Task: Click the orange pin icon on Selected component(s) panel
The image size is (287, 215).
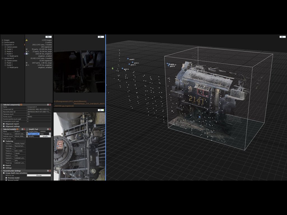Action: (21, 105)
